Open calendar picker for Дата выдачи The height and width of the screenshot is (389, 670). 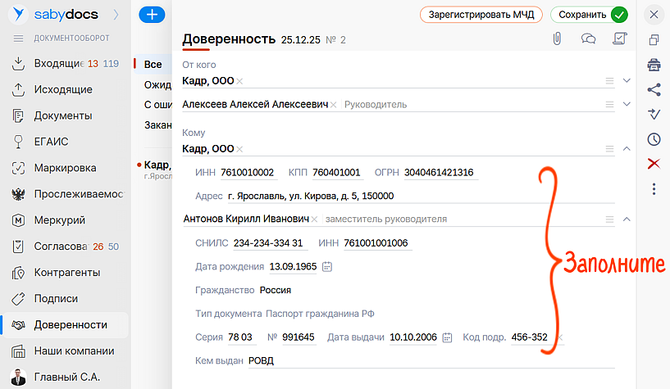[447, 337]
